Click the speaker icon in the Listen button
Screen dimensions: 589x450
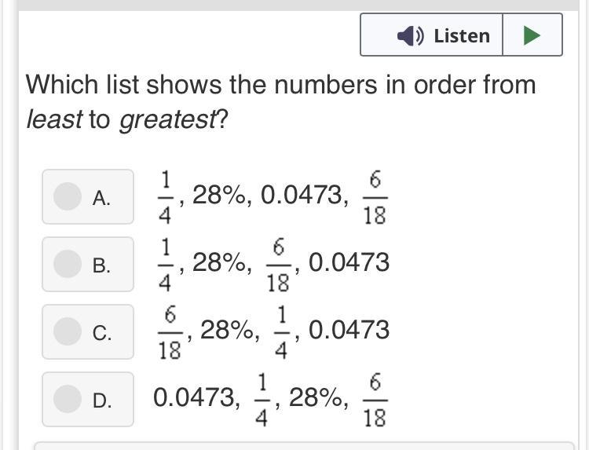pyautogui.click(x=411, y=35)
